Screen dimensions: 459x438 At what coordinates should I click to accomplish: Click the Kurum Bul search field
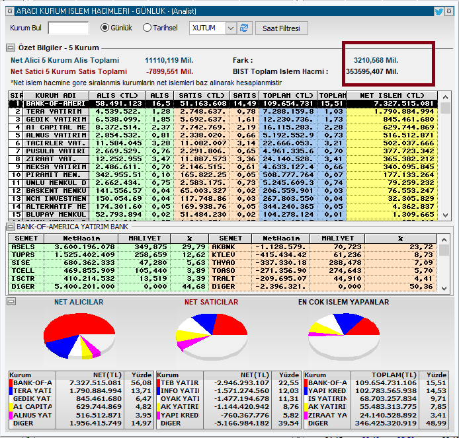pos(68,28)
